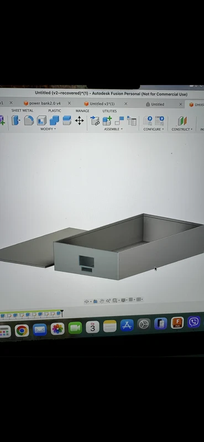This screenshot has height=442, width=204.
Task: Switch to the UTILITIES tab
Action: point(109,111)
